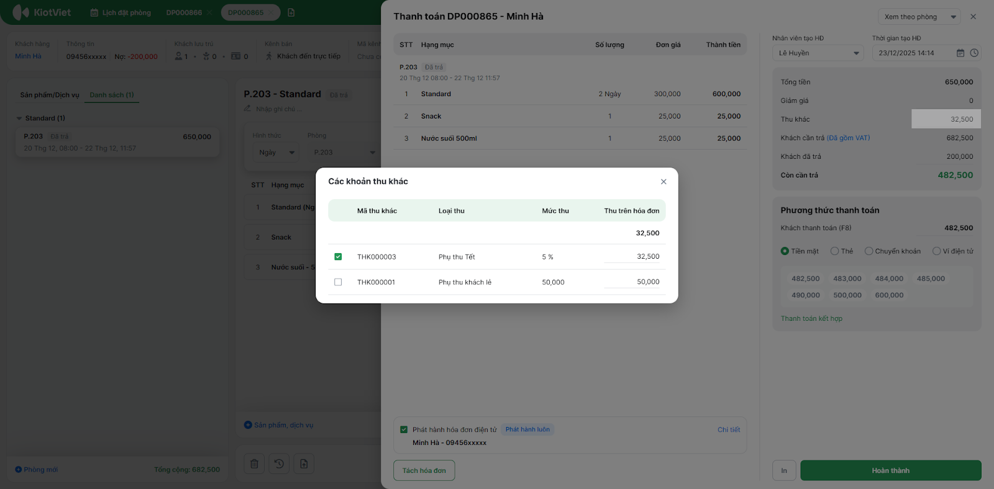Open the Xem theo phòng dropdown
Screen dimensions: 994x489
tap(919, 17)
